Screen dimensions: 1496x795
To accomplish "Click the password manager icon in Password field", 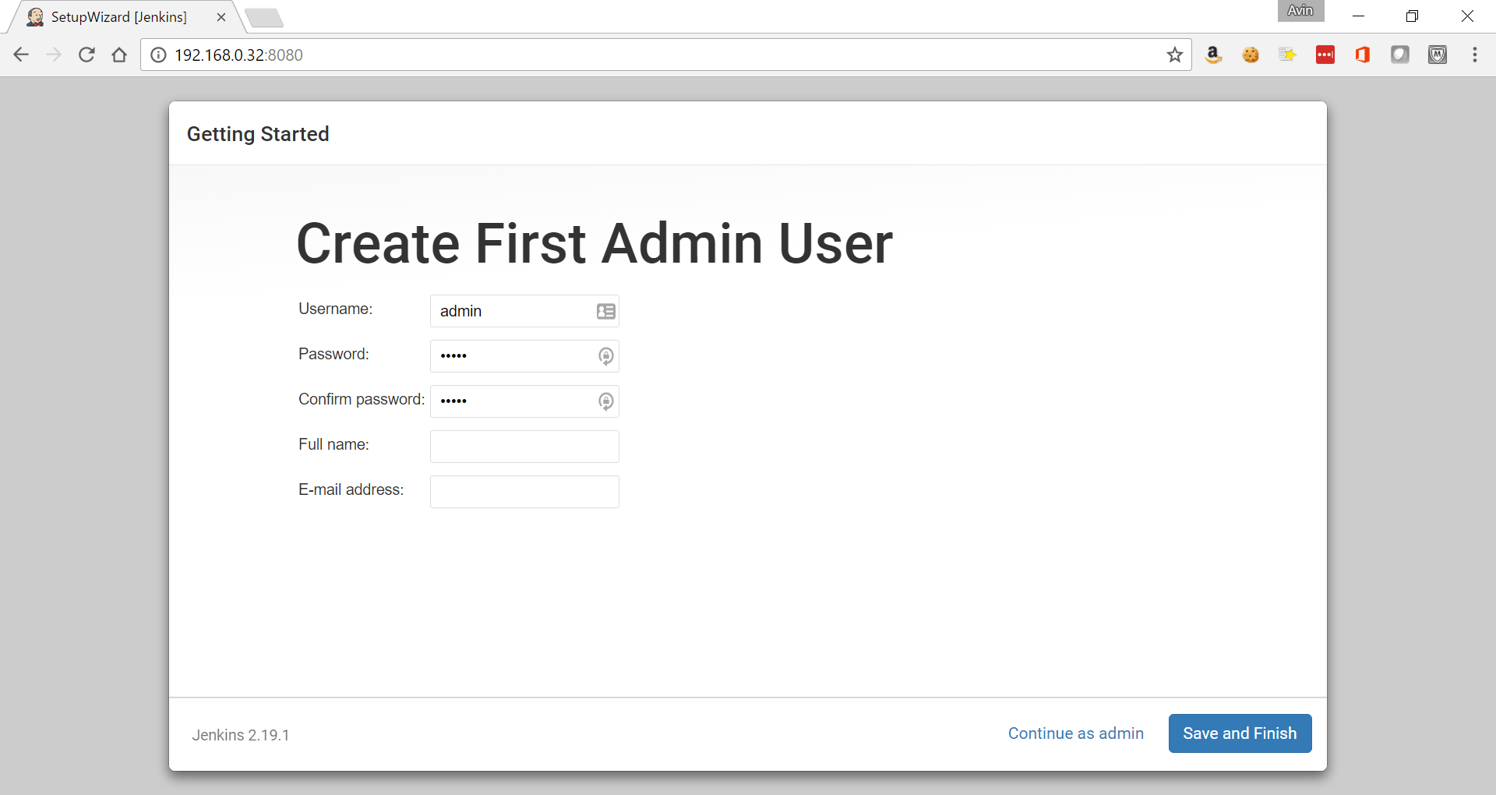I will coord(606,356).
